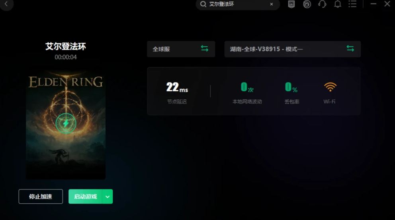Open customer support headset icon
The image size is (395, 220).
point(322,4)
